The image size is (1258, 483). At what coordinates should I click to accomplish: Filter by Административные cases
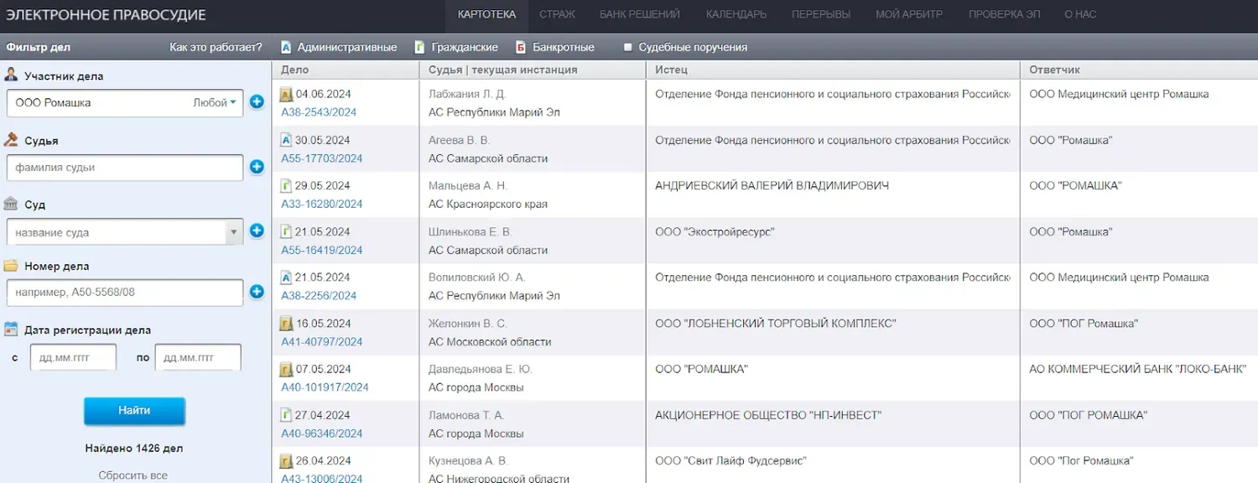(339, 47)
